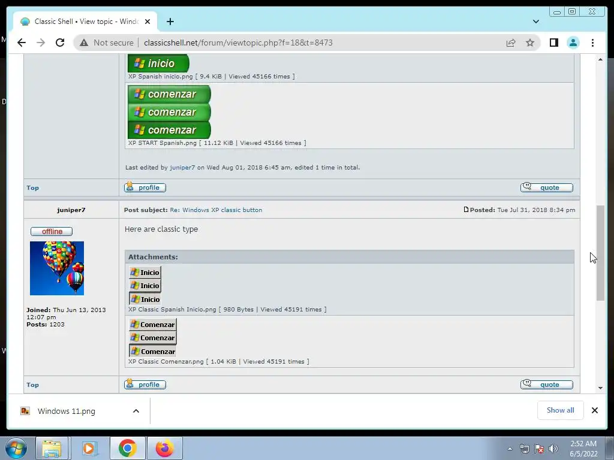Image resolution: width=614 pixels, height=460 pixels.
Task: Open profile button of upper post
Action: [x=145, y=187]
